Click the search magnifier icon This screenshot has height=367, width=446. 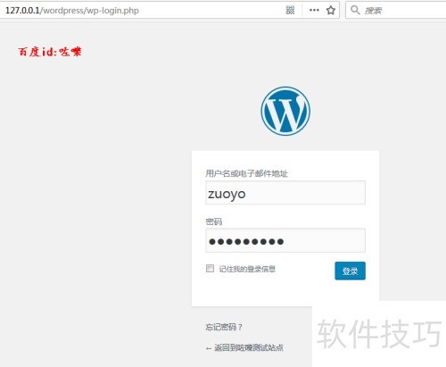coord(355,10)
